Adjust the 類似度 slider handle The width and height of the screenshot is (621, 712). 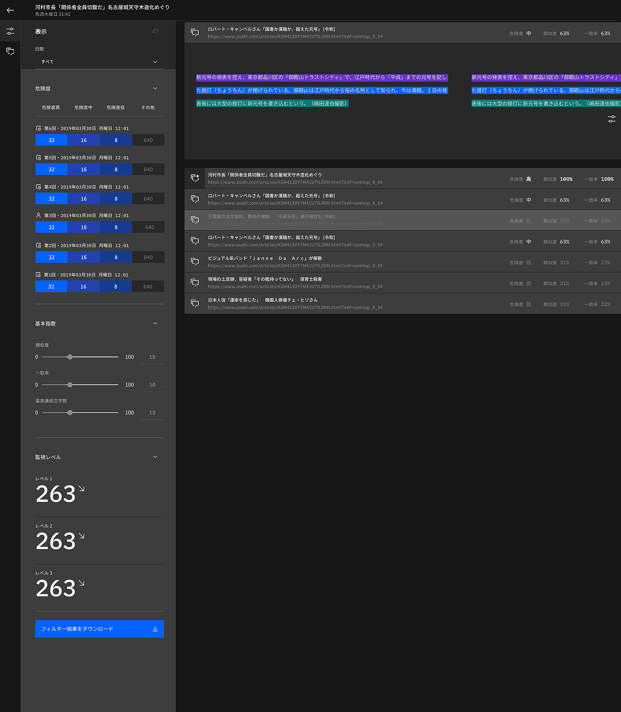click(x=70, y=357)
